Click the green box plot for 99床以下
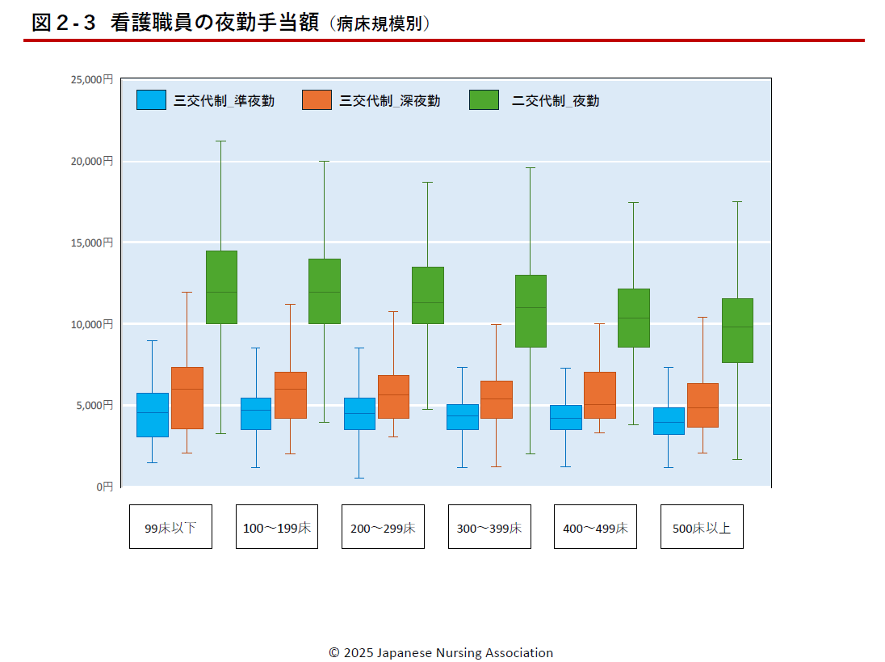This screenshot has height=662, width=885. pyautogui.click(x=221, y=287)
